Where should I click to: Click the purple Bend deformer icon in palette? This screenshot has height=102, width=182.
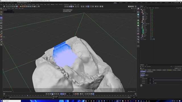[138, 28]
